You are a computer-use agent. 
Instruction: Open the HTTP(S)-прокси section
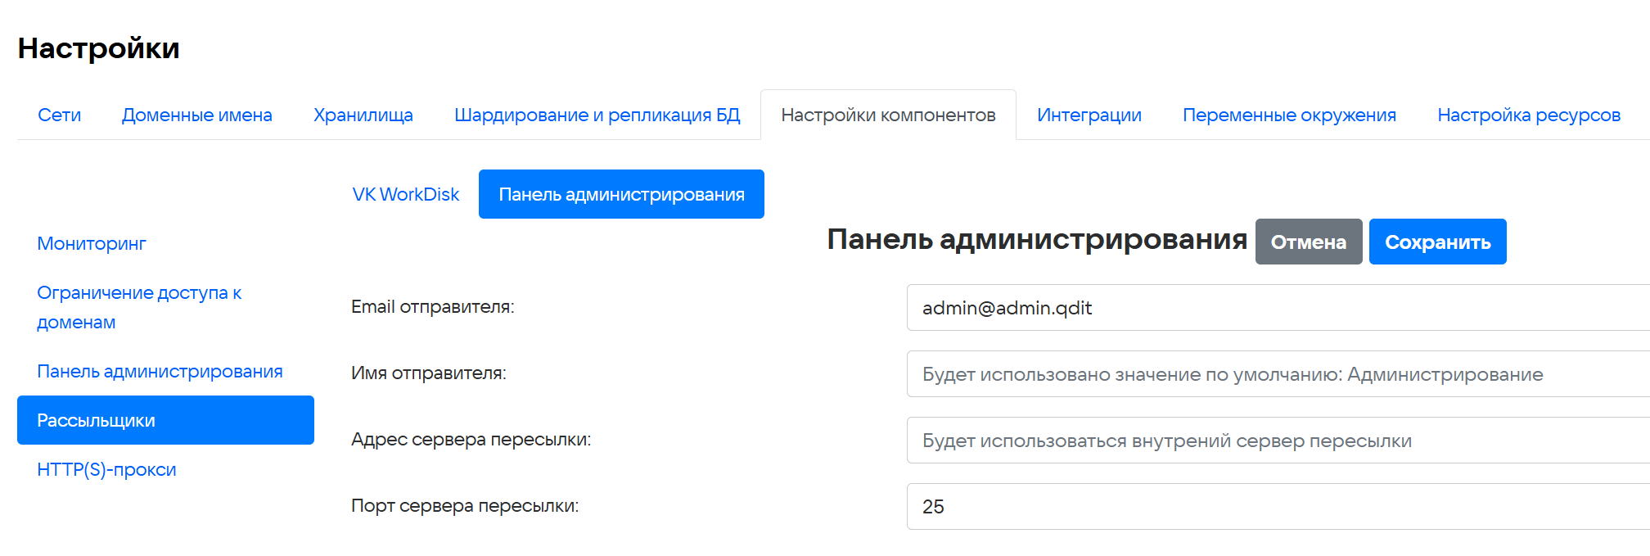tap(106, 470)
